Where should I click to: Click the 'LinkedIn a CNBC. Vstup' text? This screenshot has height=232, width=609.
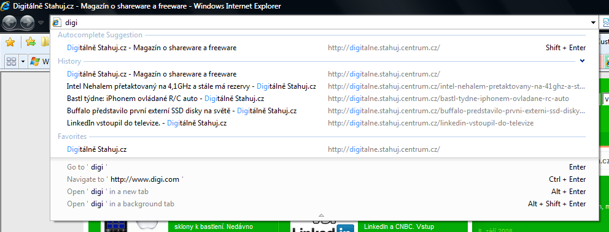[399, 226]
